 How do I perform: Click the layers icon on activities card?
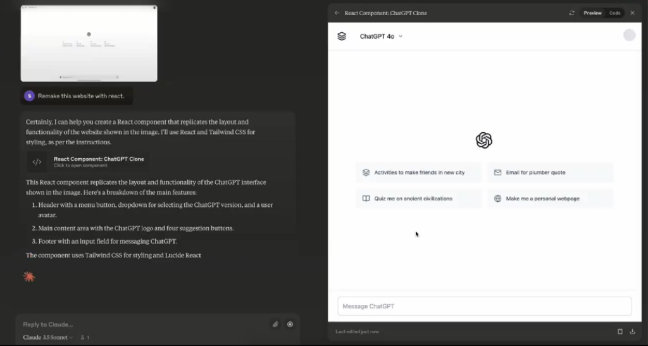[x=366, y=173]
